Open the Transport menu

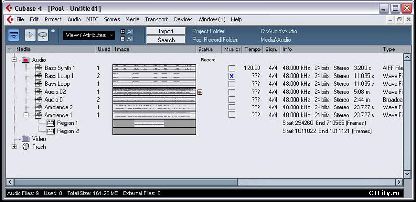click(x=157, y=19)
